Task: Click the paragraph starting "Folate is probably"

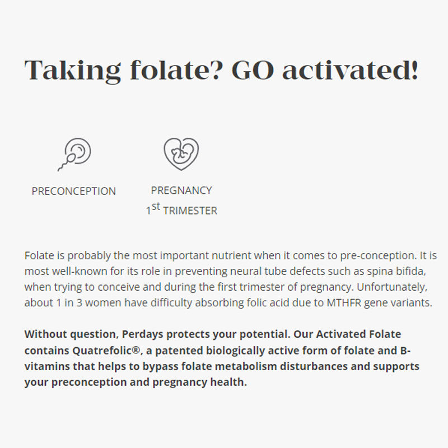Action: (230, 279)
